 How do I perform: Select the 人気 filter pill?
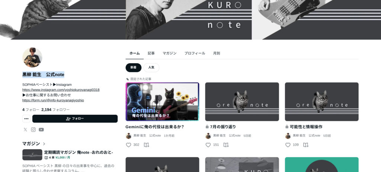click(151, 68)
